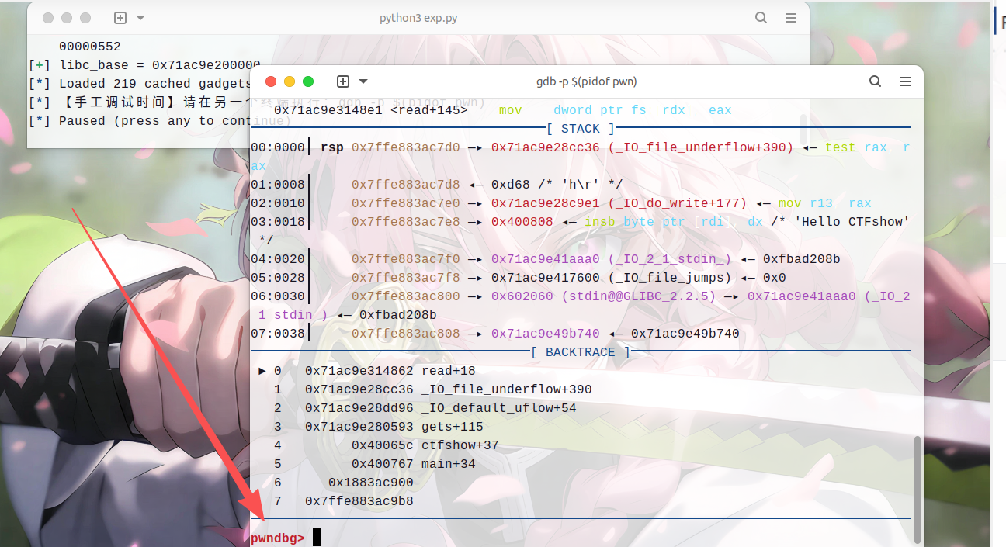Click 0x400808 on stack row 03:0018
The width and height of the screenshot is (1006, 547).
[522, 222]
